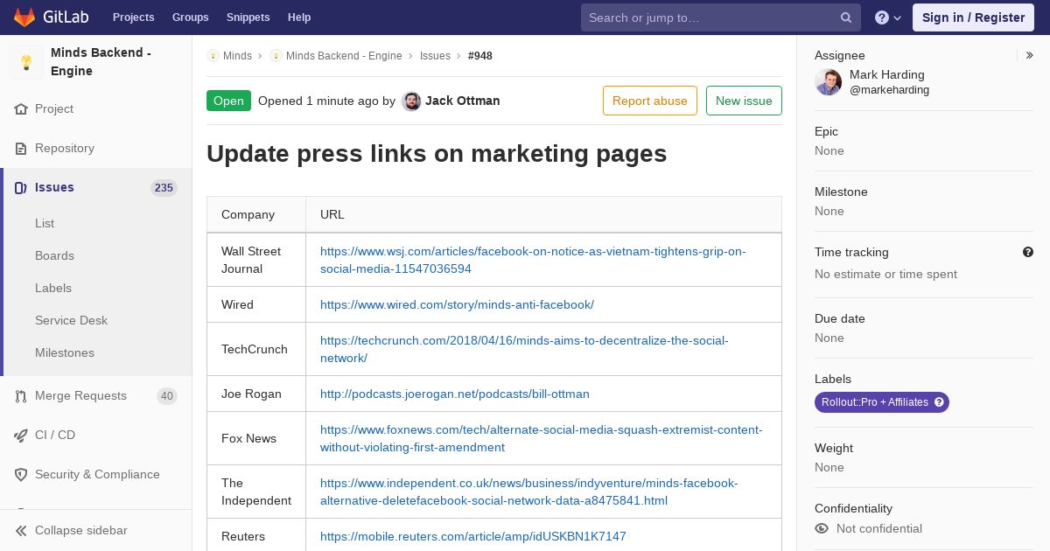1050x551 pixels.
Task: Open the help question mark dropdown
Action: point(888,17)
